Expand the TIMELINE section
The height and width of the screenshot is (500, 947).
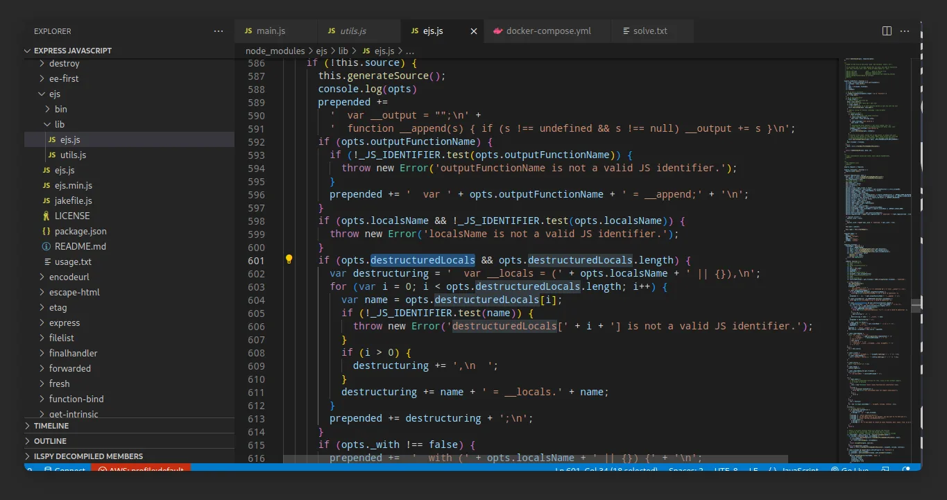coord(51,426)
